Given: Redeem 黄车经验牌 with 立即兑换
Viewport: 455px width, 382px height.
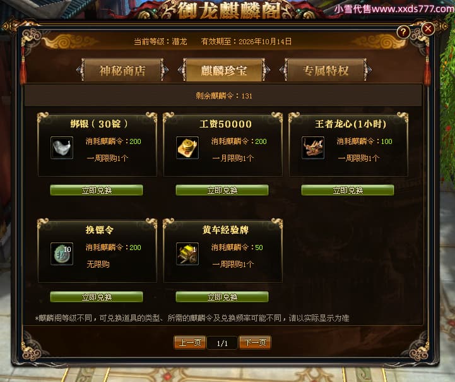Looking at the screenshot, I should (x=222, y=297).
